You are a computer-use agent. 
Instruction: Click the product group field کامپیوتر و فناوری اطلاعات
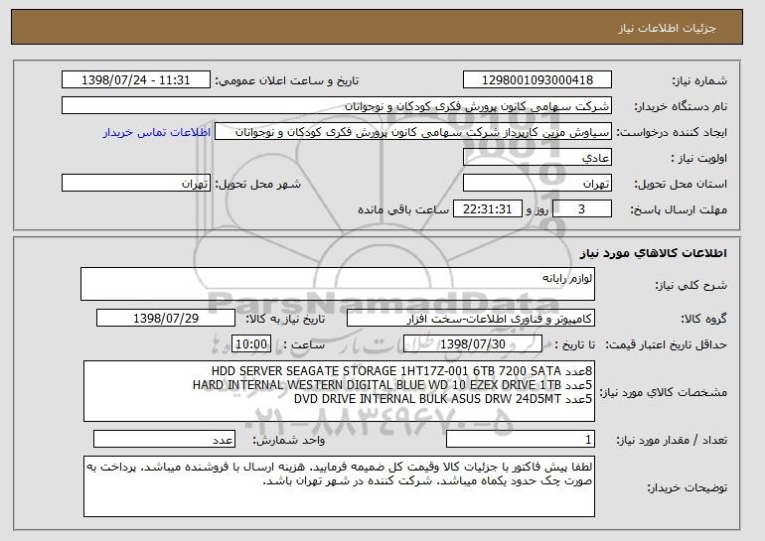pyautogui.click(x=471, y=319)
